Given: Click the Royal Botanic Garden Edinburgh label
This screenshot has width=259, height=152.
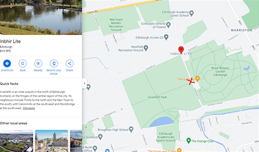Looking at the screenshot, I should click(x=220, y=71).
